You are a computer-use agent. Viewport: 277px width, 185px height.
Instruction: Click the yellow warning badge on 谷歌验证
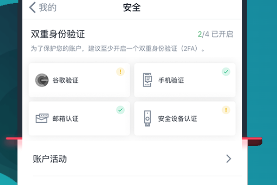(x=120, y=72)
